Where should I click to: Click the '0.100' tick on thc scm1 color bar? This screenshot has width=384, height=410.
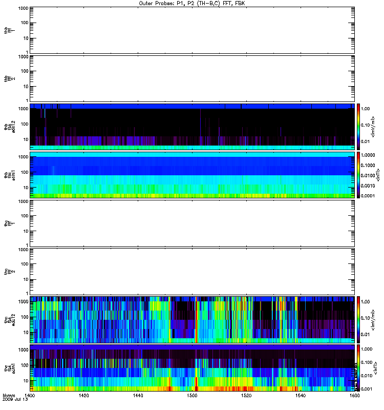pyautogui.click(x=367, y=362)
